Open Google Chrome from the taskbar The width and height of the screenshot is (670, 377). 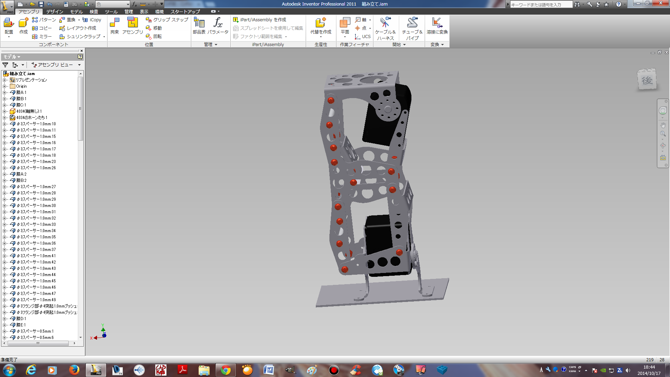(225, 370)
